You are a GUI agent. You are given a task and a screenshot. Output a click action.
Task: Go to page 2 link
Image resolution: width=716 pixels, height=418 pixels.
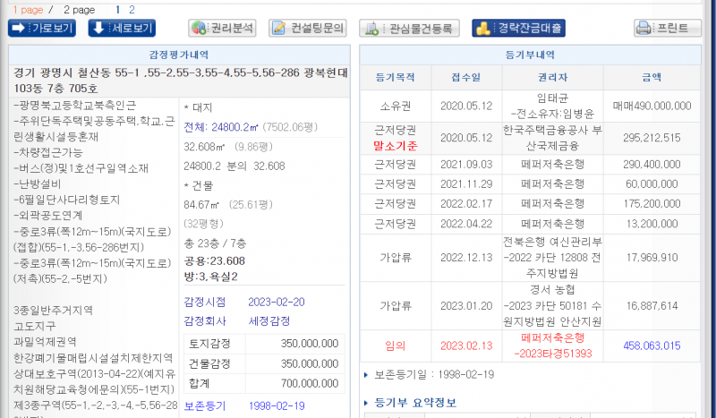(132, 10)
